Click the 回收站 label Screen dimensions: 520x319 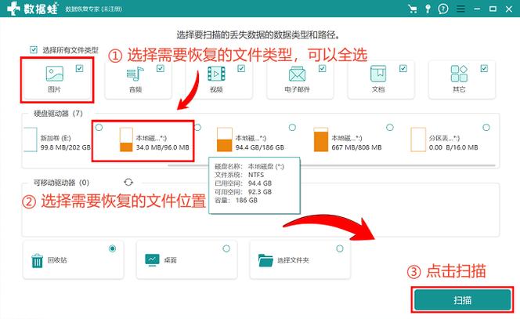tap(57, 260)
